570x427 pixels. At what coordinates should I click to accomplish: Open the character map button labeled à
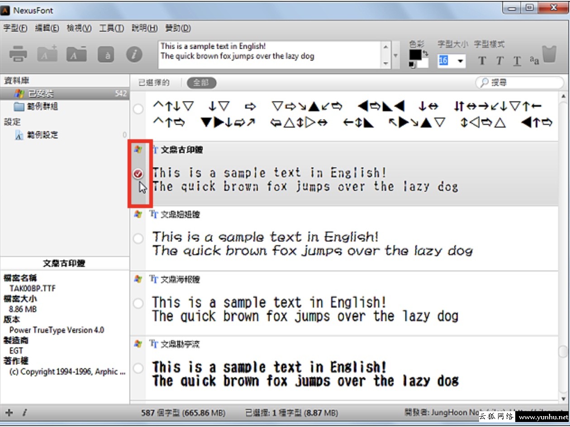point(106,55)
